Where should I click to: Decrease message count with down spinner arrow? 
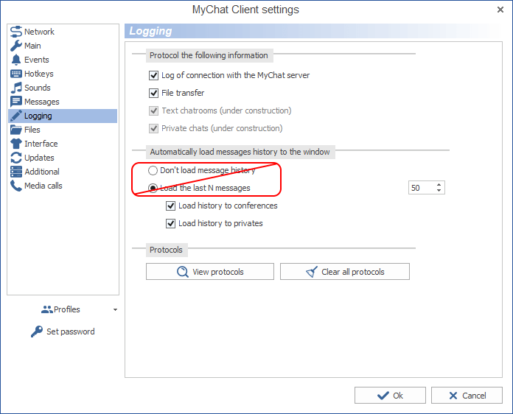pyautogui.click(x=439, y=190)
